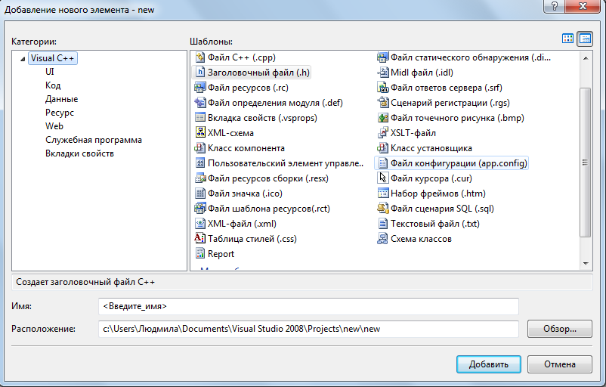Select the XML-схема template icon
This screenshot has width=606, height=387.
[x=199, y=133]
